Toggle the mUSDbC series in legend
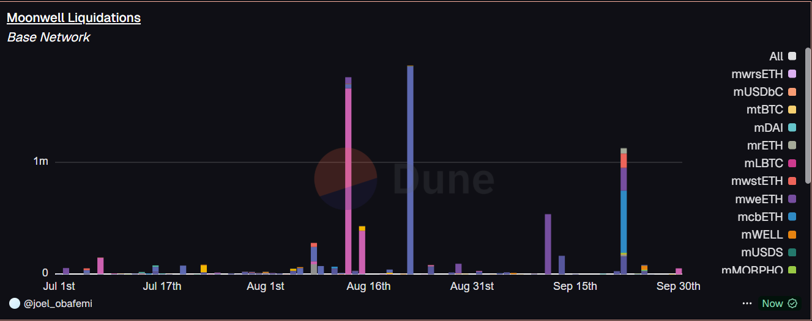 click(765, 92)
